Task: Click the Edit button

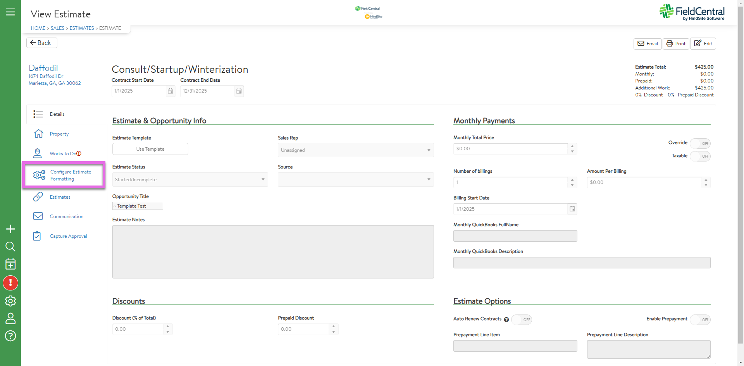Action: tap(703, 44)
